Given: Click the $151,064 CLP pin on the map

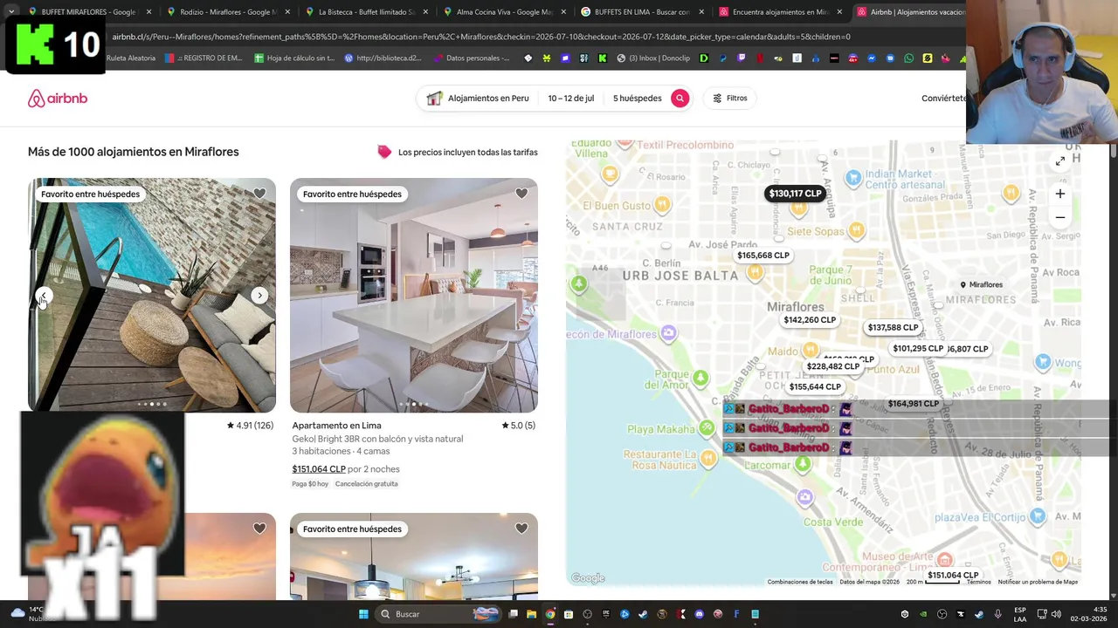Looking at the screenshot, I should click(953, 576).
